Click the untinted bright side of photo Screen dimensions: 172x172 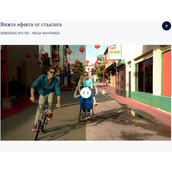(129, 93)
